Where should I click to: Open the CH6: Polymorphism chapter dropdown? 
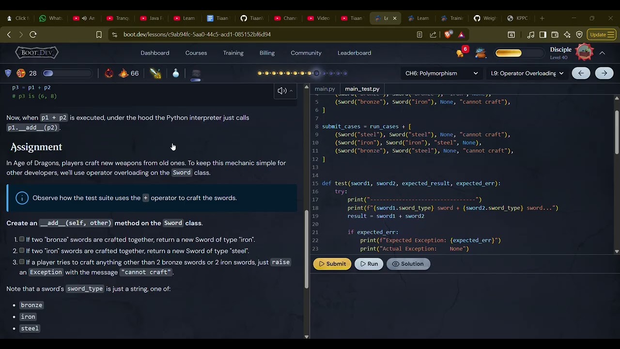442,73
